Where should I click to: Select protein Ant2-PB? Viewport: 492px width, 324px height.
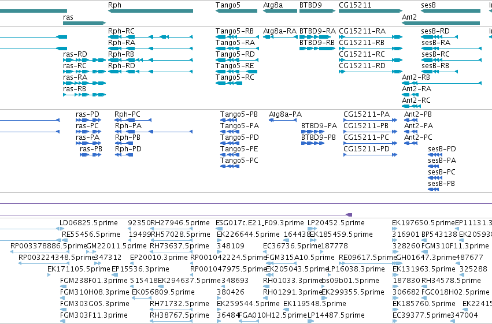418,114
